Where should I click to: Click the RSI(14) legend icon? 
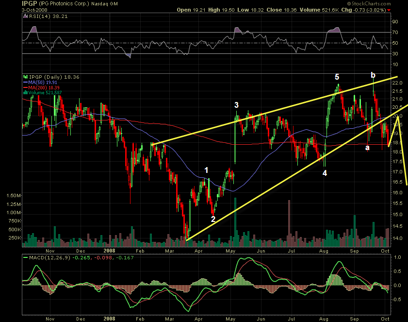point(25,16)
